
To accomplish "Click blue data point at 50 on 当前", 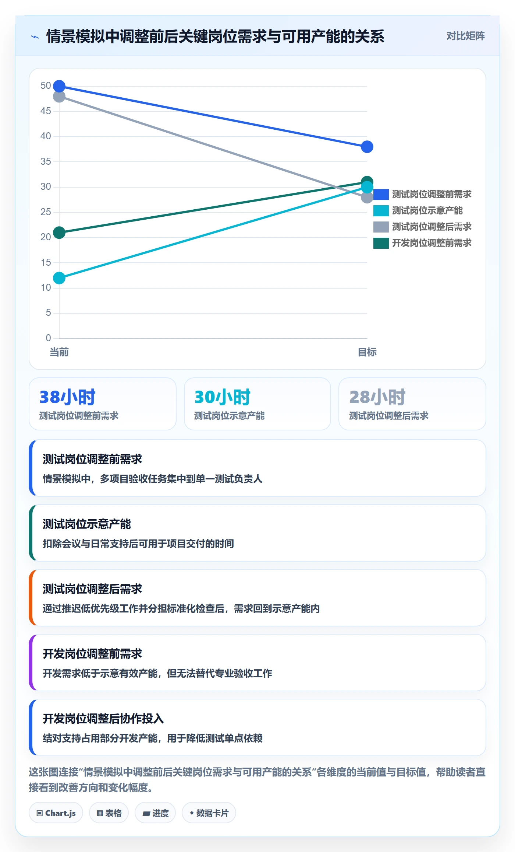I will [x=59, y=86].
